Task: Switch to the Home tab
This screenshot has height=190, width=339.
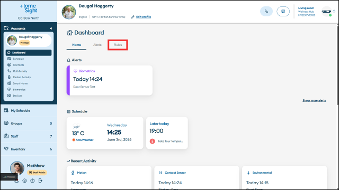Action: pos(76,45)
